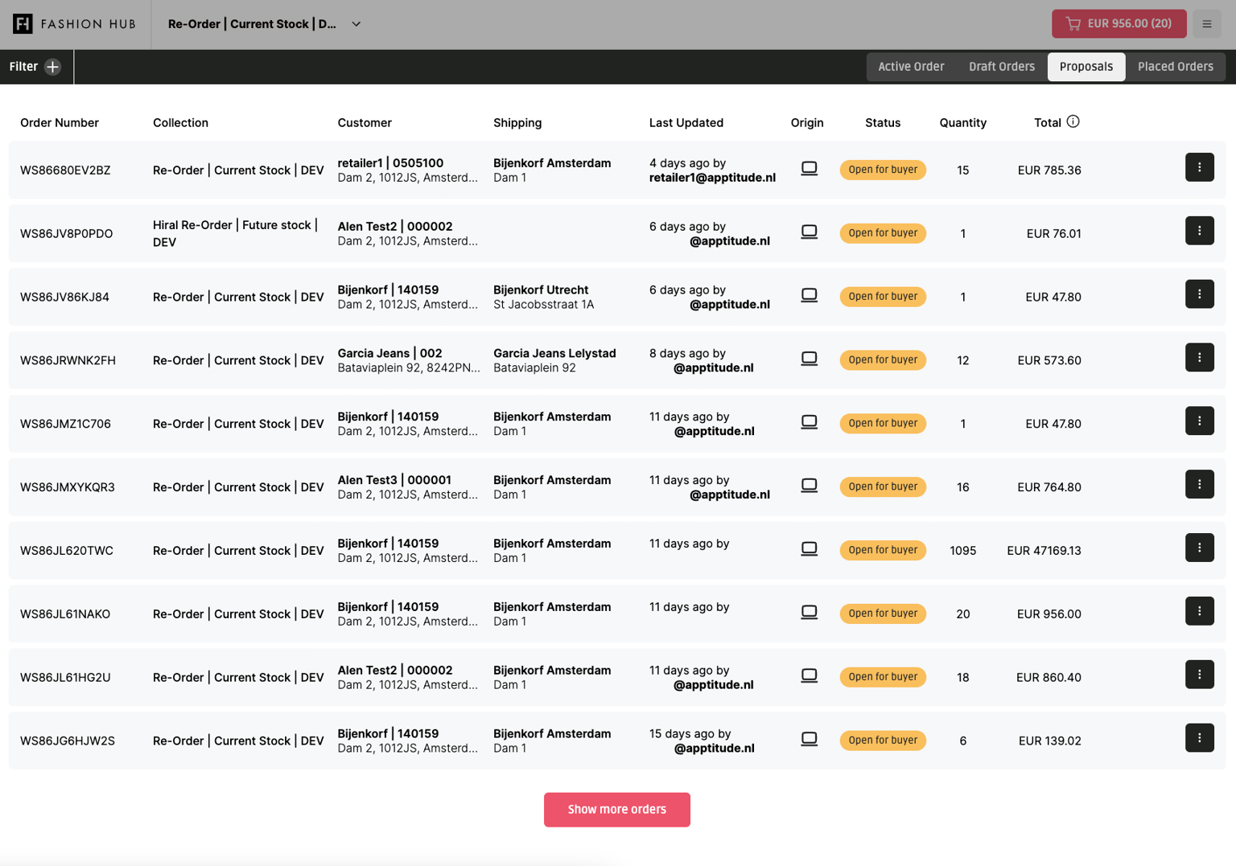Open three-dot menu for order WS86JL620TWC
Image resolution: width=1236 pixels, height=866 pixels.
1198,548
